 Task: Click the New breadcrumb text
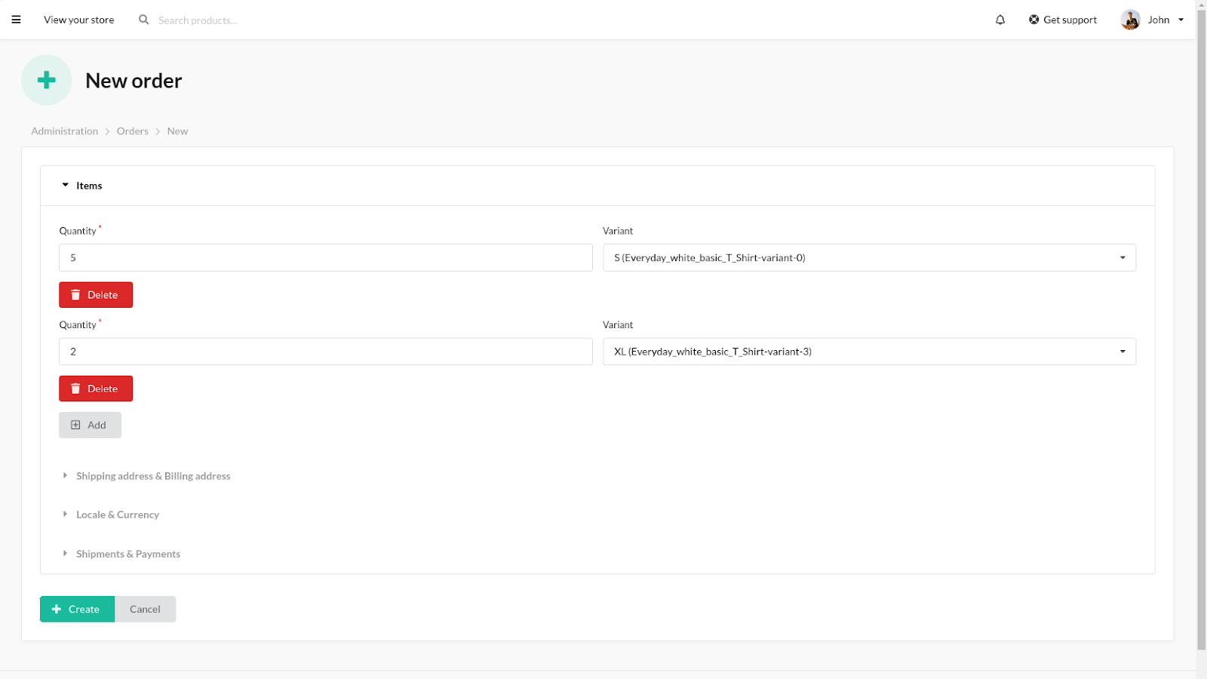[x=177, y=131]
